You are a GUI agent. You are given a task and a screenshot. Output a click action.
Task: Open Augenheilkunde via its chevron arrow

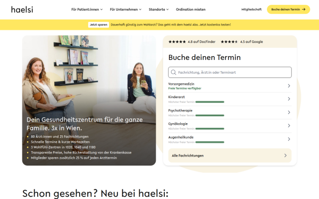[289, 139]
